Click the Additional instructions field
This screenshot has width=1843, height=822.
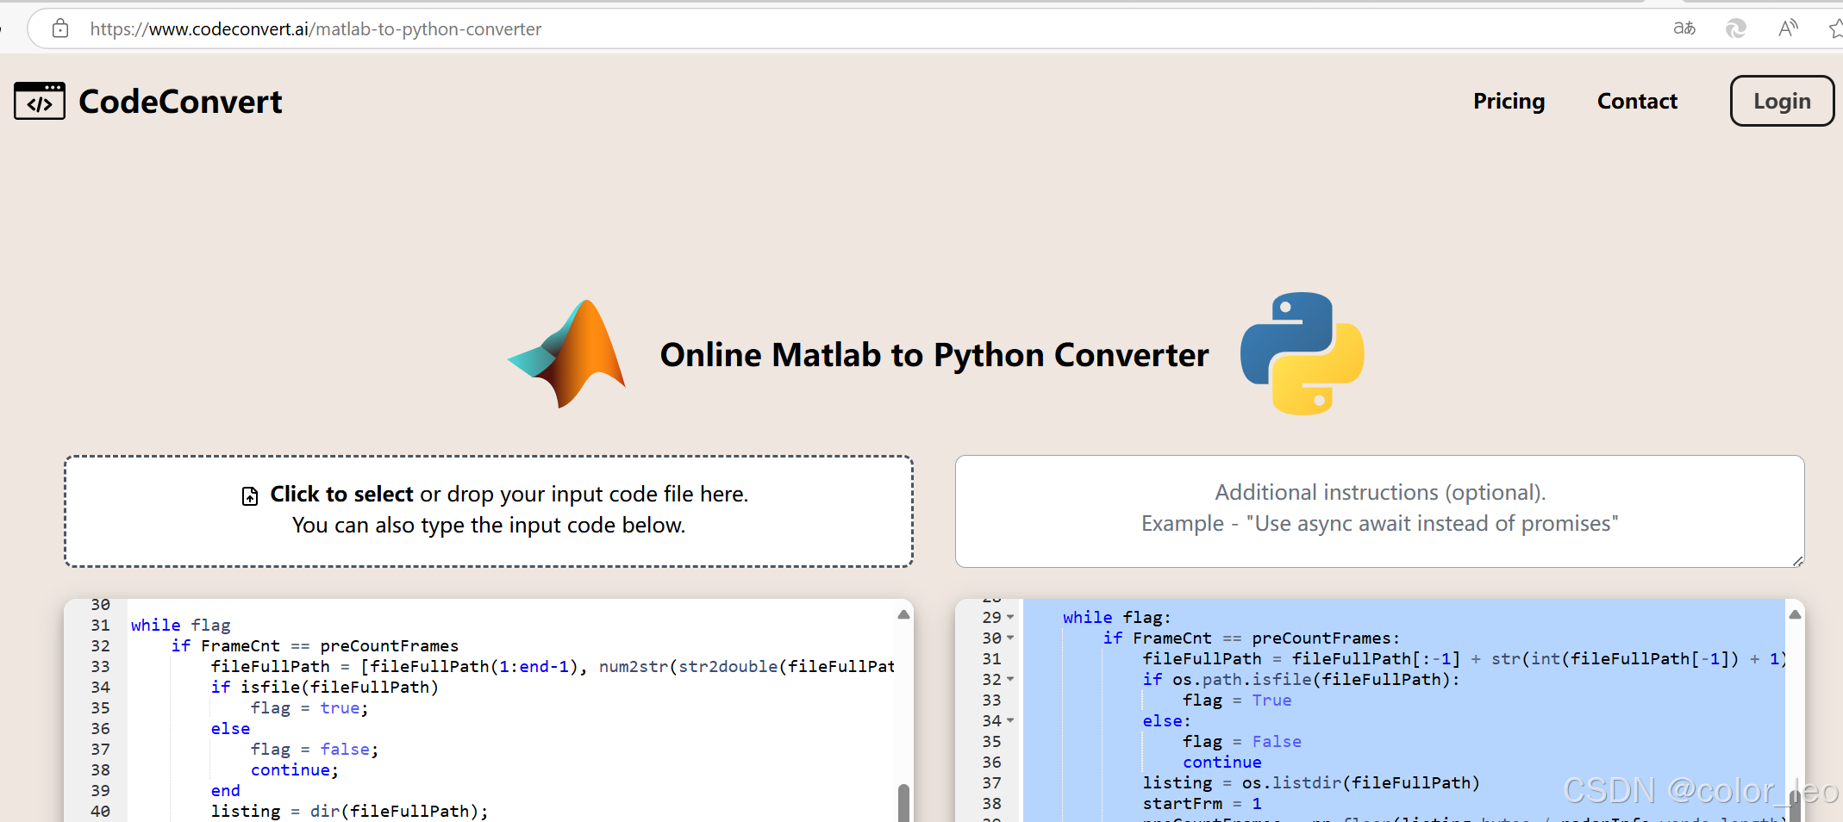[x=1378, y=510]
